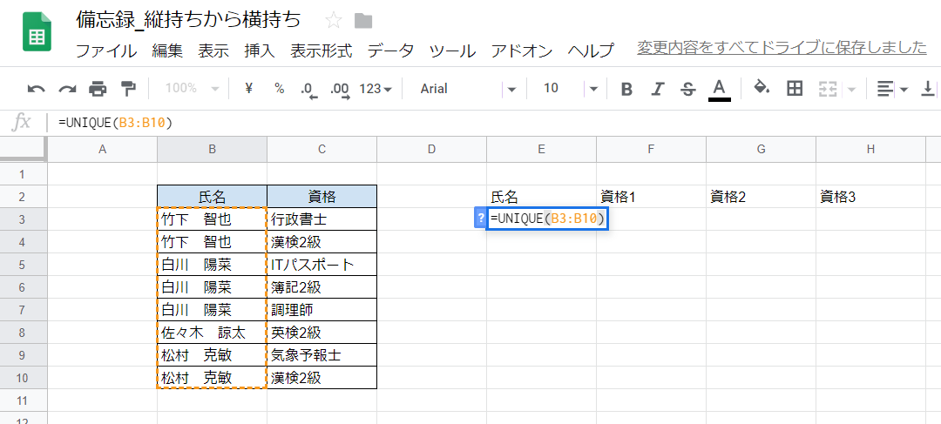Select header cell 資格1
The height and width of the screenshot is (424, 941).
tap(651, 196)
